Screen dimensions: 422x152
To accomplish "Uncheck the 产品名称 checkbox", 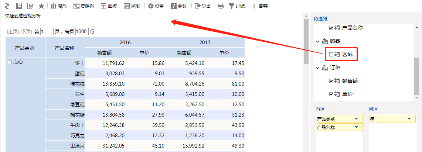I will click(331, 28).
